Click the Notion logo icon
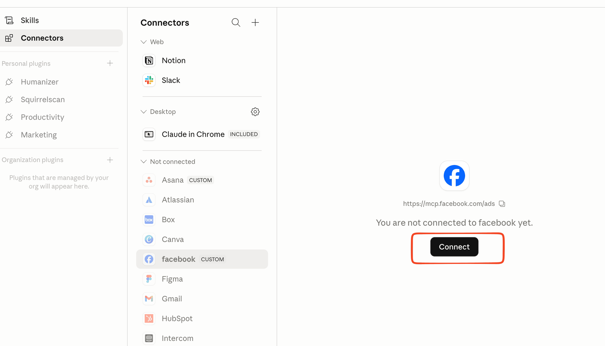Screen dimensions: 605x346 pyautogui.click(x=149, y=61)
